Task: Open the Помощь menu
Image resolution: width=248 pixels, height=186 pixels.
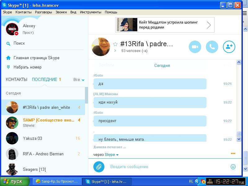Action: click(x=111, y=12)
